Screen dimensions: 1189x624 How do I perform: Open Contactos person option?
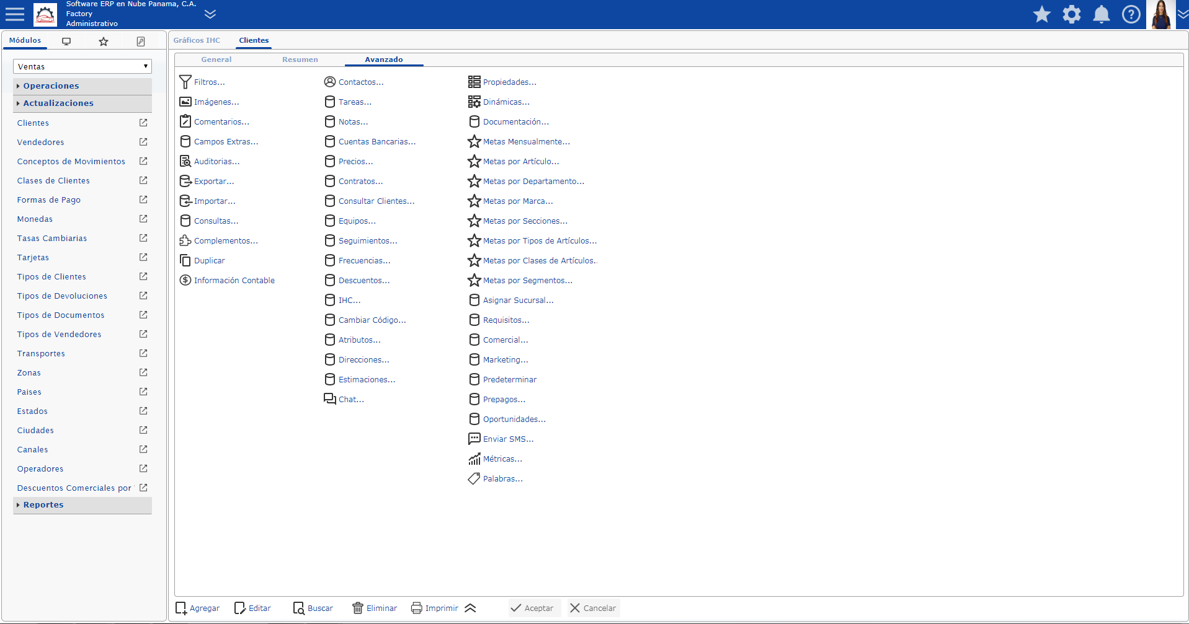coord(354,82)
